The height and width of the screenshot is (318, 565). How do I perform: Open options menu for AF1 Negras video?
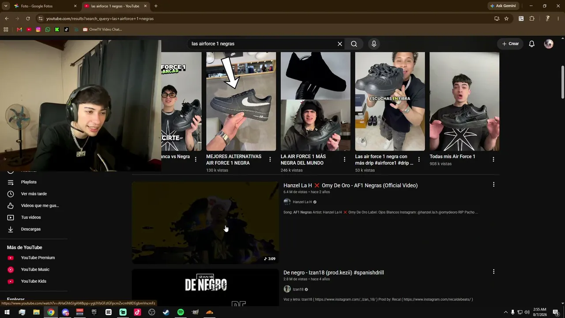tap(493, 185)
